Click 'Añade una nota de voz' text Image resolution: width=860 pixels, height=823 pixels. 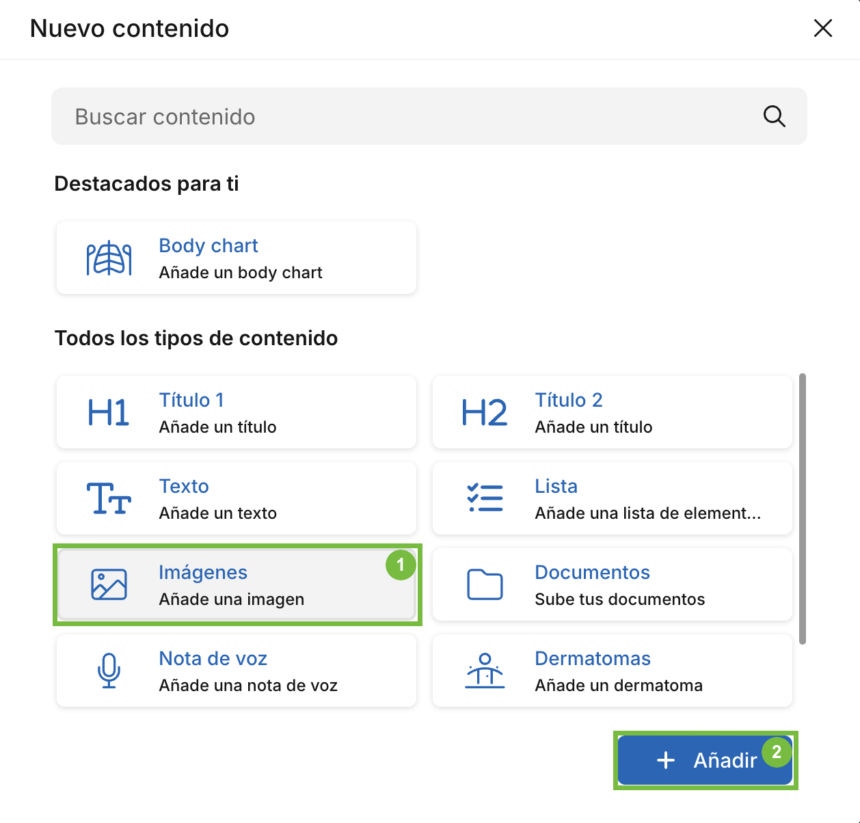248,686
